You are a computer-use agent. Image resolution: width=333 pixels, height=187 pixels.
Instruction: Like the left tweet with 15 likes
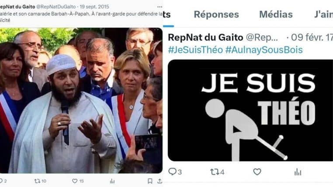click(75, 181)
